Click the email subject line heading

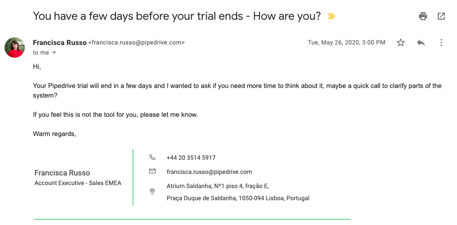pyautogui.click(x=177, y=16)
